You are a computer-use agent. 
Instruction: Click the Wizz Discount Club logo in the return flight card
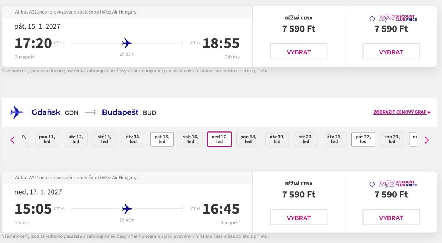398,184
